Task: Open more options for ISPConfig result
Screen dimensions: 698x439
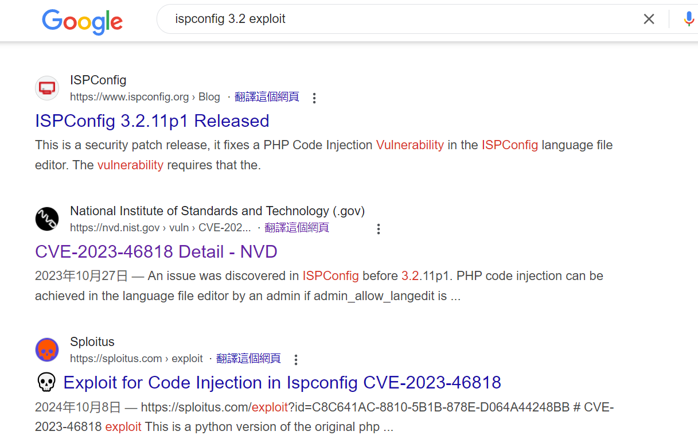Action: [x=314, y=98]
